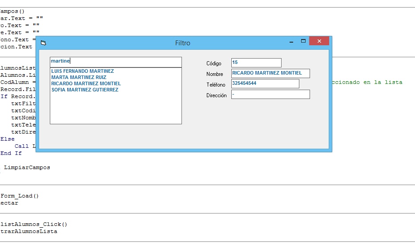Choose RICARDO MARTINEZ MONTIEL in the list
The image size is (415, 249).
point(86,83)
